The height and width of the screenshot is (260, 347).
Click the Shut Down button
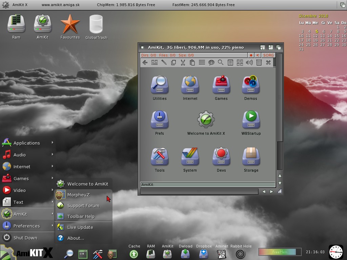click(x=25, y=238)
